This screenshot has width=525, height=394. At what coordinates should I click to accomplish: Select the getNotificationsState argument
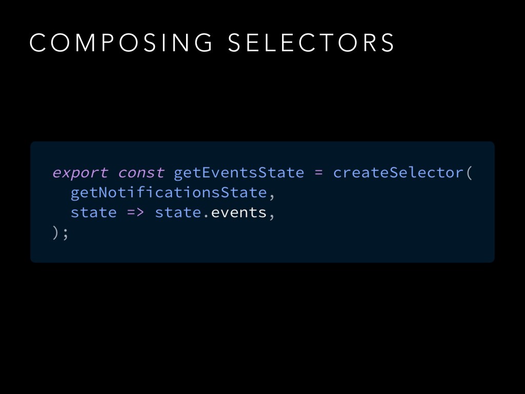(167, 193)
